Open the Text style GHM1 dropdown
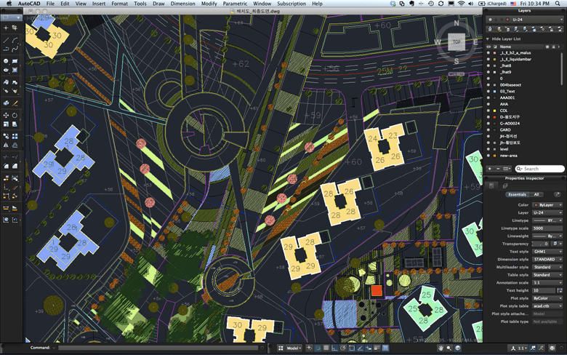This screenshot has width=567, height=355. click(547, 251)
